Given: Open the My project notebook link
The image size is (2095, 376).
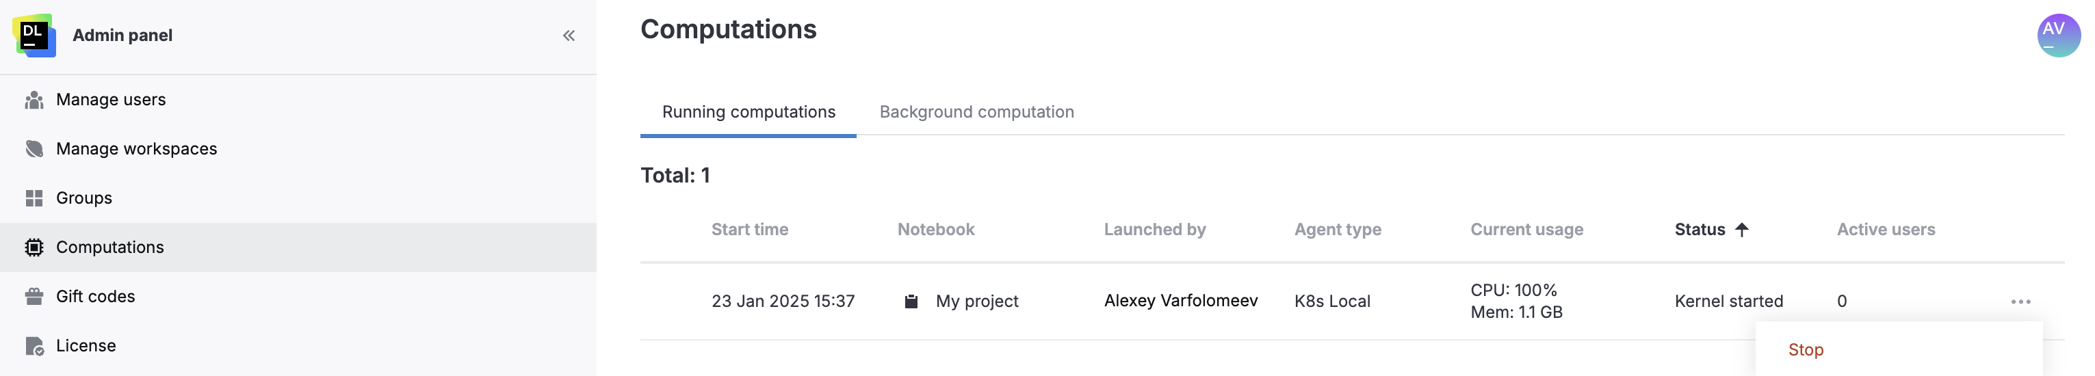Looking at the screenshot, I should click(x=976, y=301).
